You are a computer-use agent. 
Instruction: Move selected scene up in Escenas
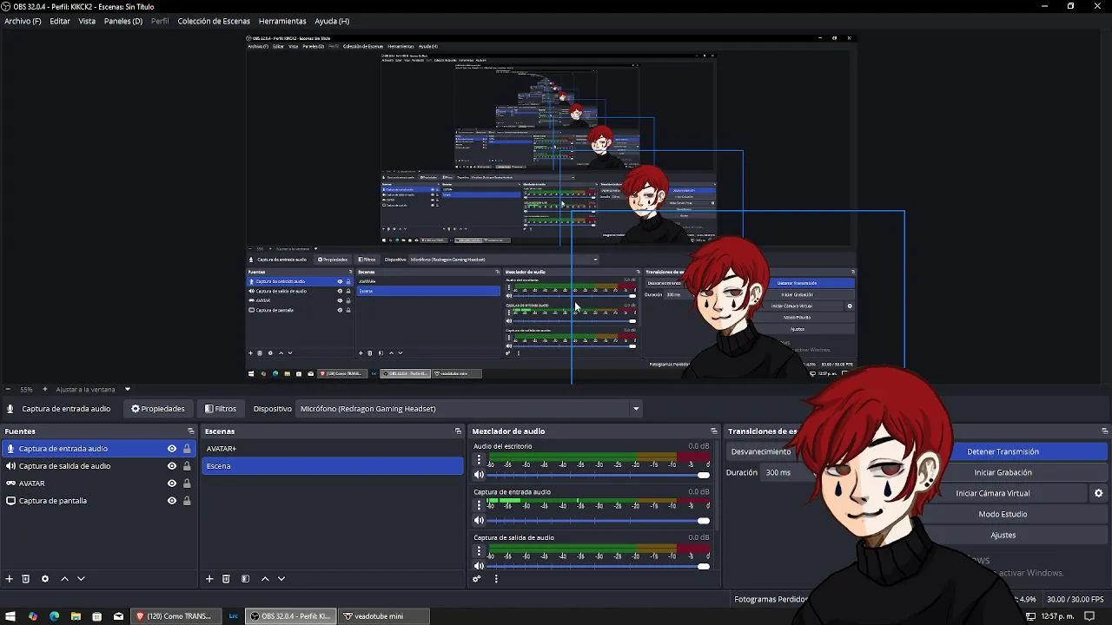[x=265, y=579]
